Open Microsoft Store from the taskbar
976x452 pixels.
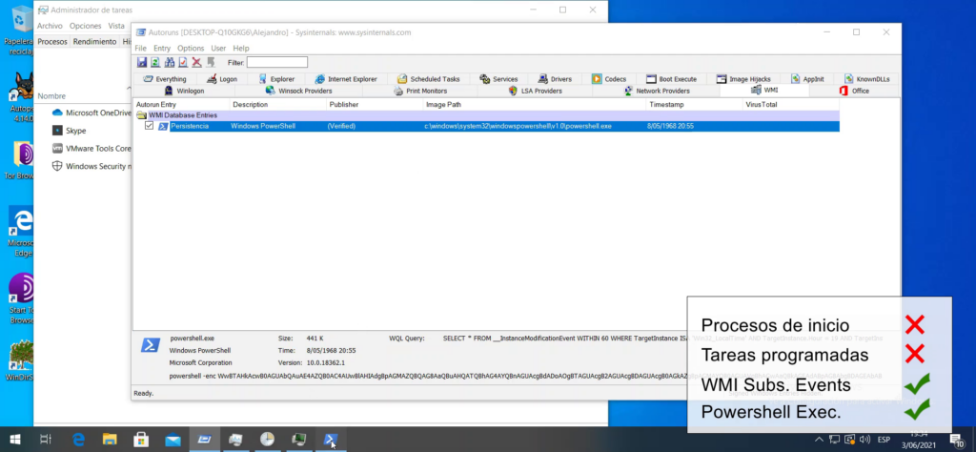(141, 440)
